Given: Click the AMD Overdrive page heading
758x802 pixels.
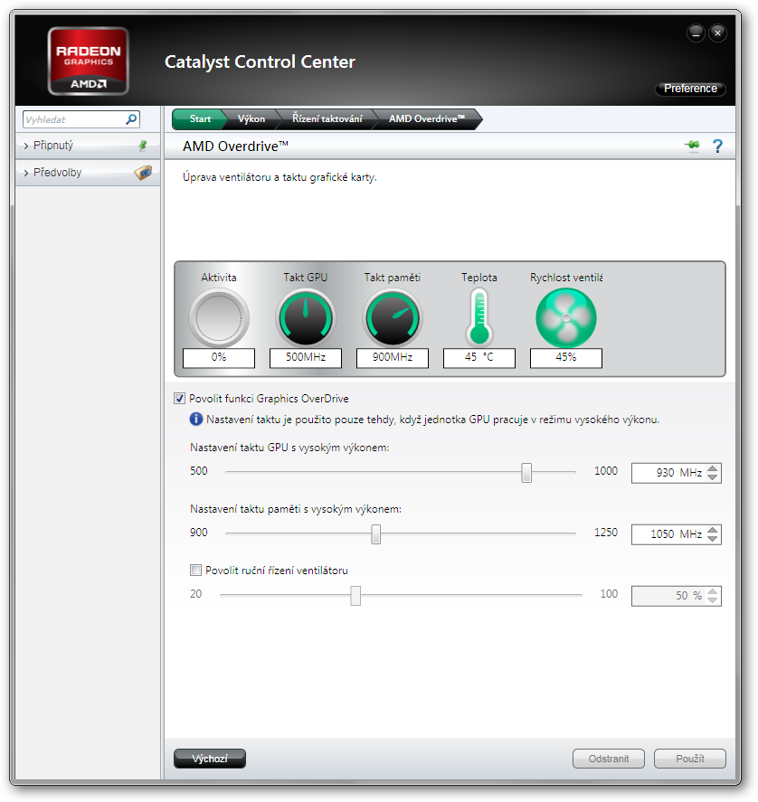Looking at the screenshot, I should [235, 146].
